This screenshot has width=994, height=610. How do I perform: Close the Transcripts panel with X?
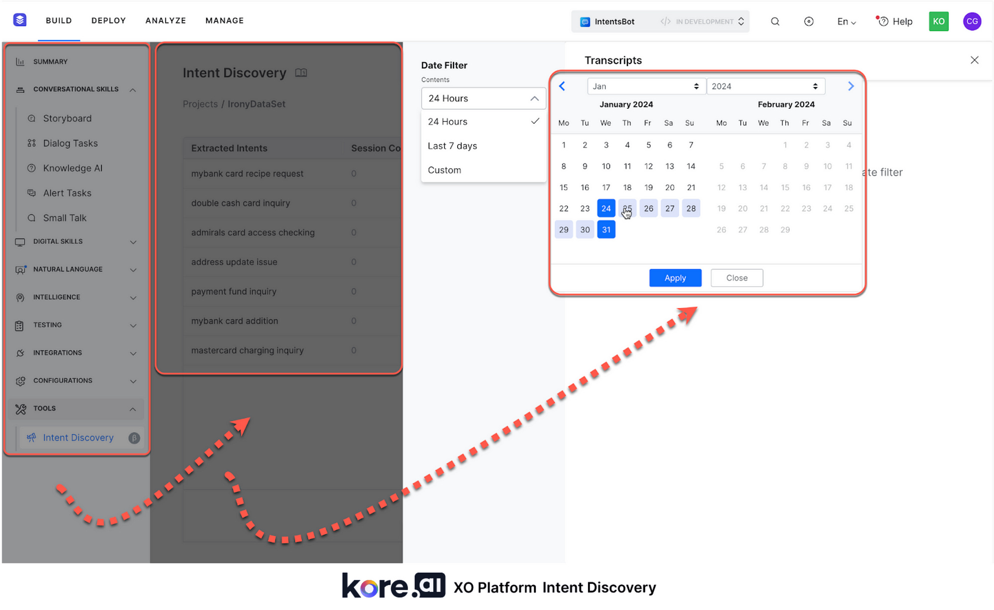pos(975,60)
